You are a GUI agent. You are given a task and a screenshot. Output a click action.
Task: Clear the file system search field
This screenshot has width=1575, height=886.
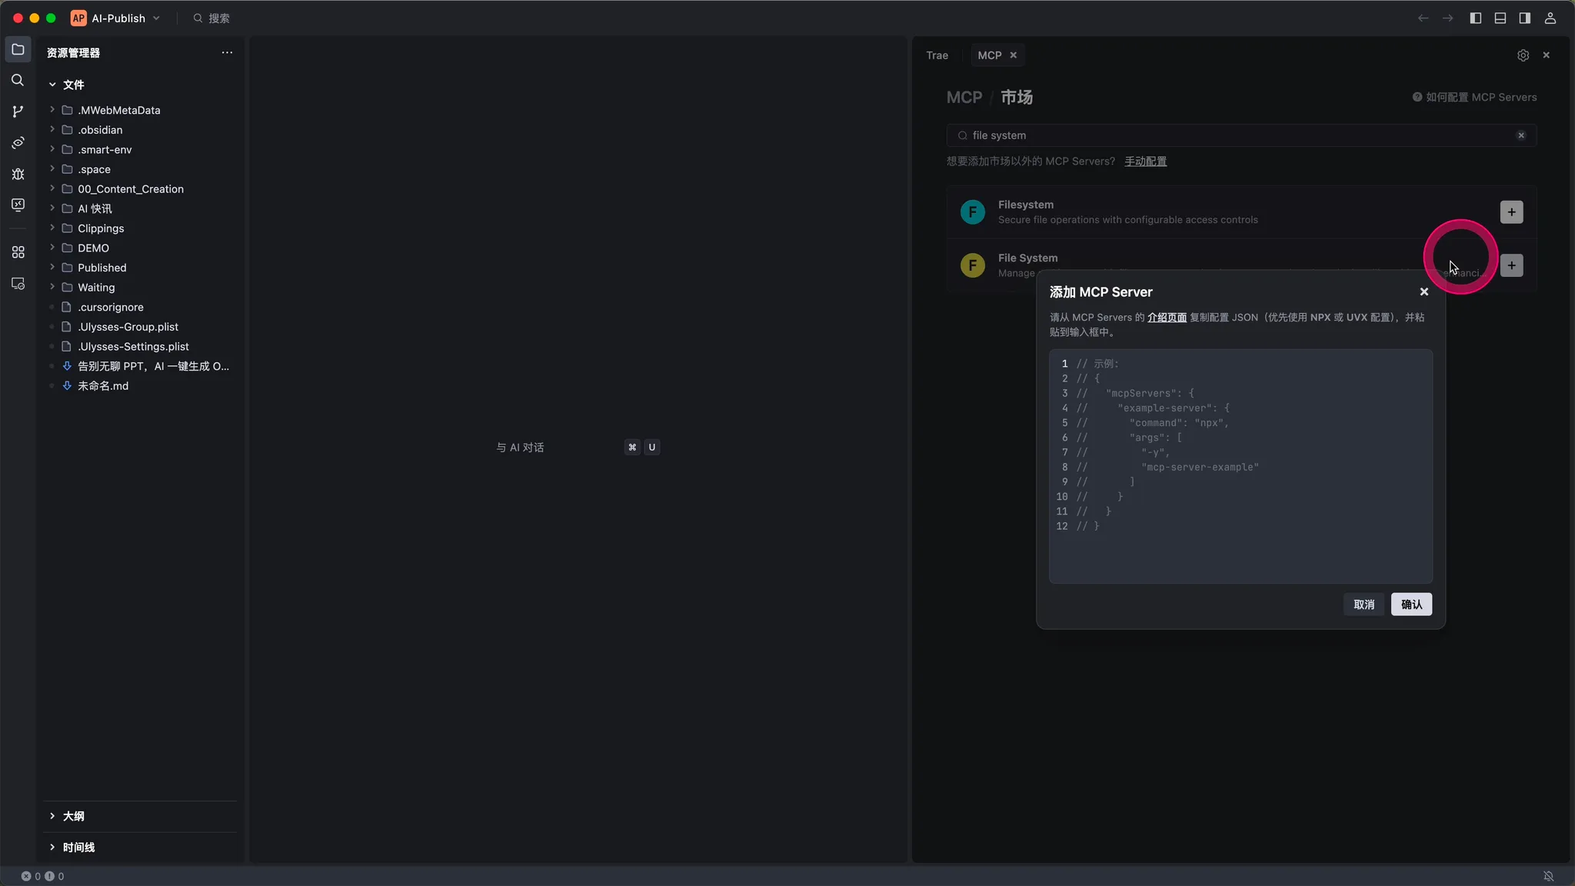pos(1520,135)
